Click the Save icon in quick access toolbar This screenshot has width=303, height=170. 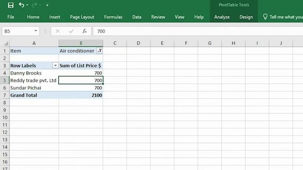[10, 5]
